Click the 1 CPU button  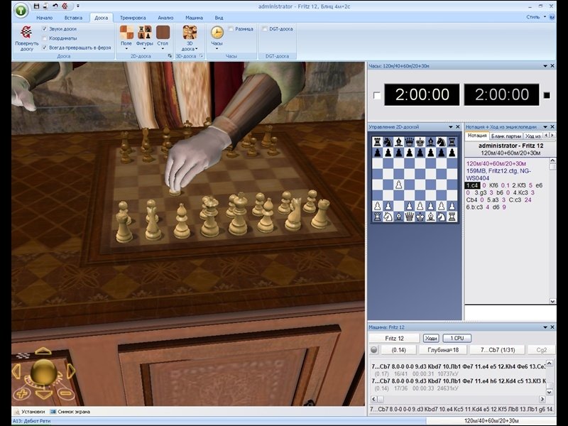tap(457, 339)
